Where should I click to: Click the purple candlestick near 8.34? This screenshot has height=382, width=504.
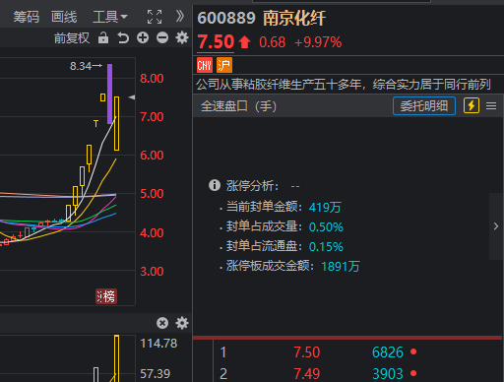click(x=110, y=94)
